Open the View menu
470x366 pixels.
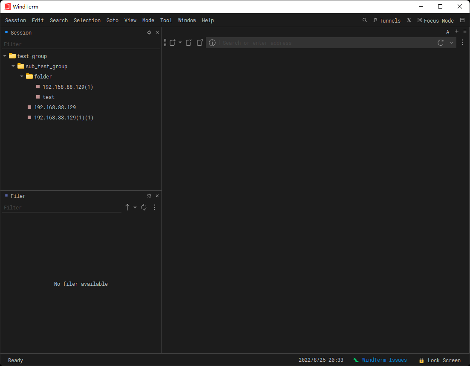coord(130,20)
